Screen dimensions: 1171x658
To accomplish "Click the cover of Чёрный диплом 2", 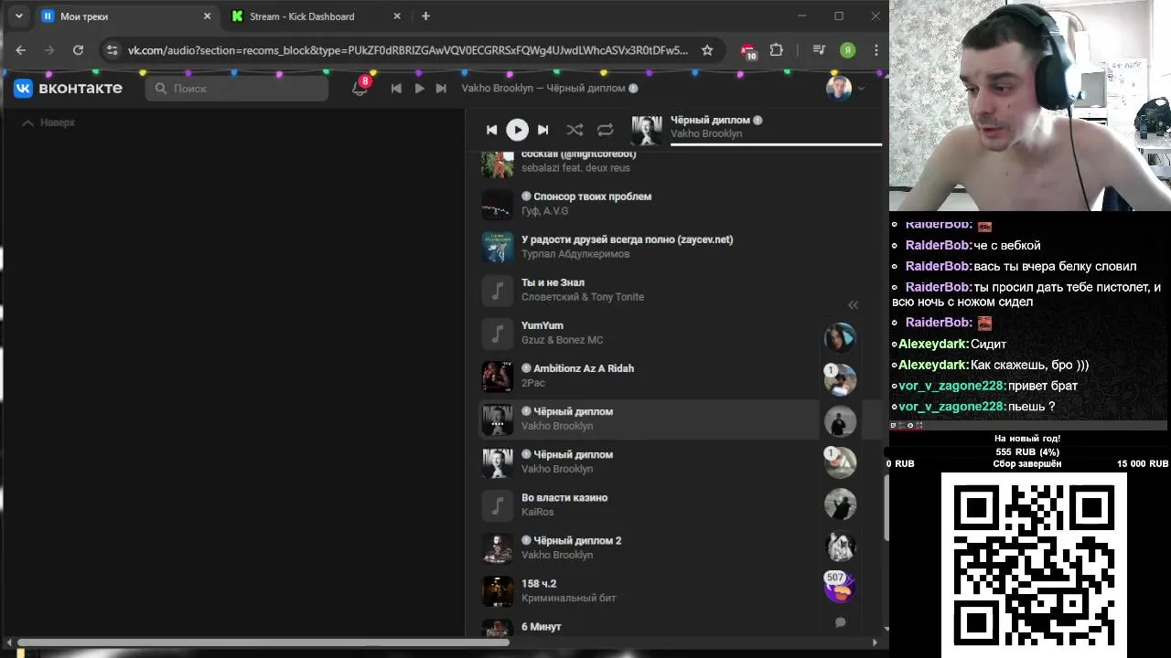I will [498, 548].
